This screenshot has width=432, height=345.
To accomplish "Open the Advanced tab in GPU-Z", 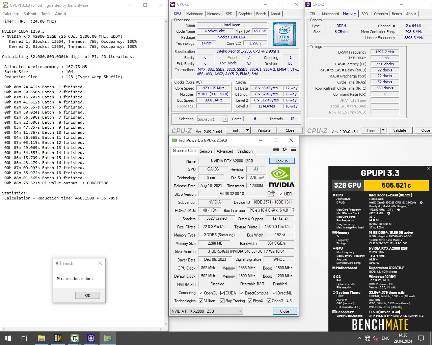I will click(x=225, y=151).
